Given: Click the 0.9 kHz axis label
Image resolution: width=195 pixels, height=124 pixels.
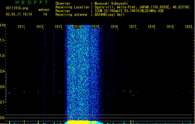Looking at the screenshot, I should tap(2, 71).
